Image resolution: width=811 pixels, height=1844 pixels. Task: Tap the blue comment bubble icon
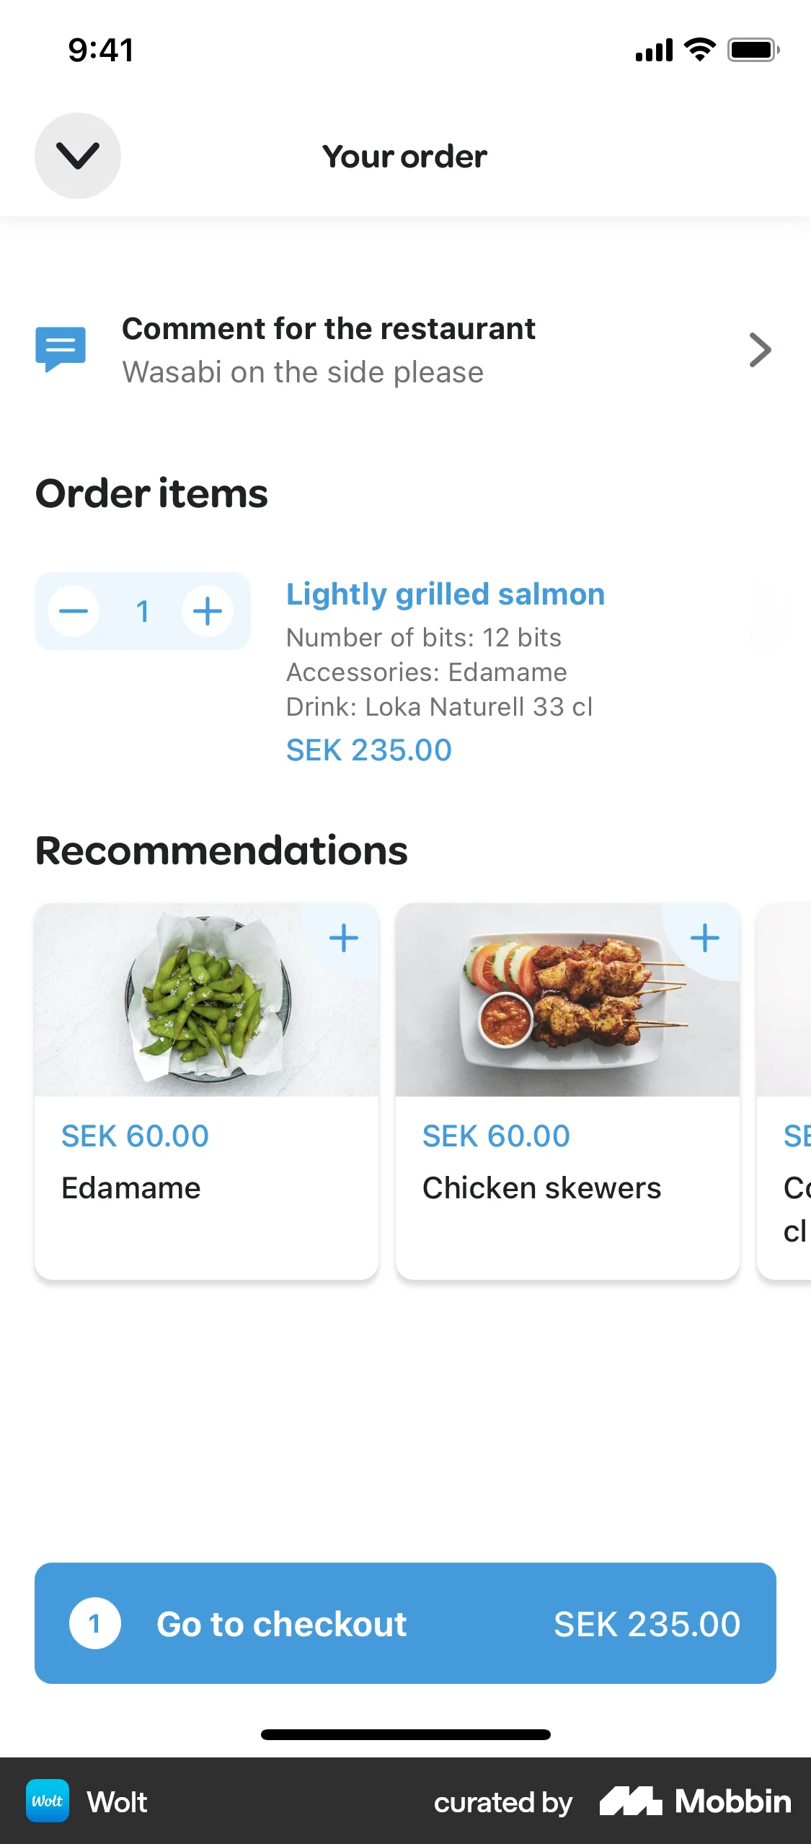tap(61, 349)
